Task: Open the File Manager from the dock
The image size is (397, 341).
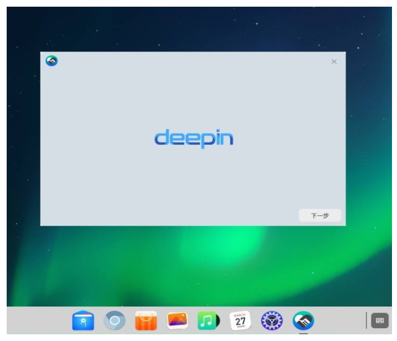Action: [83, 321]
